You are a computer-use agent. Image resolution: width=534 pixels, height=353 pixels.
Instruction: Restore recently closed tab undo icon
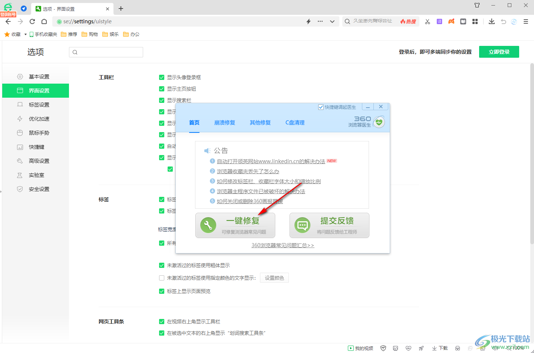tap(503, 21)
